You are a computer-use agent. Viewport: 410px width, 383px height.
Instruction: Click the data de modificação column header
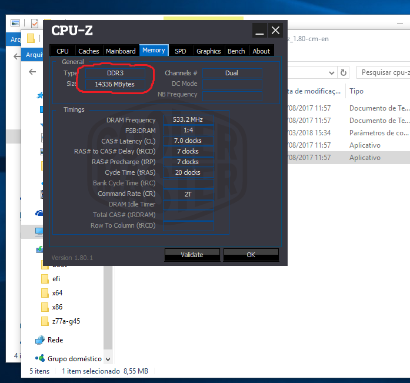pyautogui.click(x=314, y=91)
